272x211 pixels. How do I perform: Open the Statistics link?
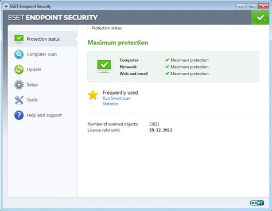click(110, 104)
